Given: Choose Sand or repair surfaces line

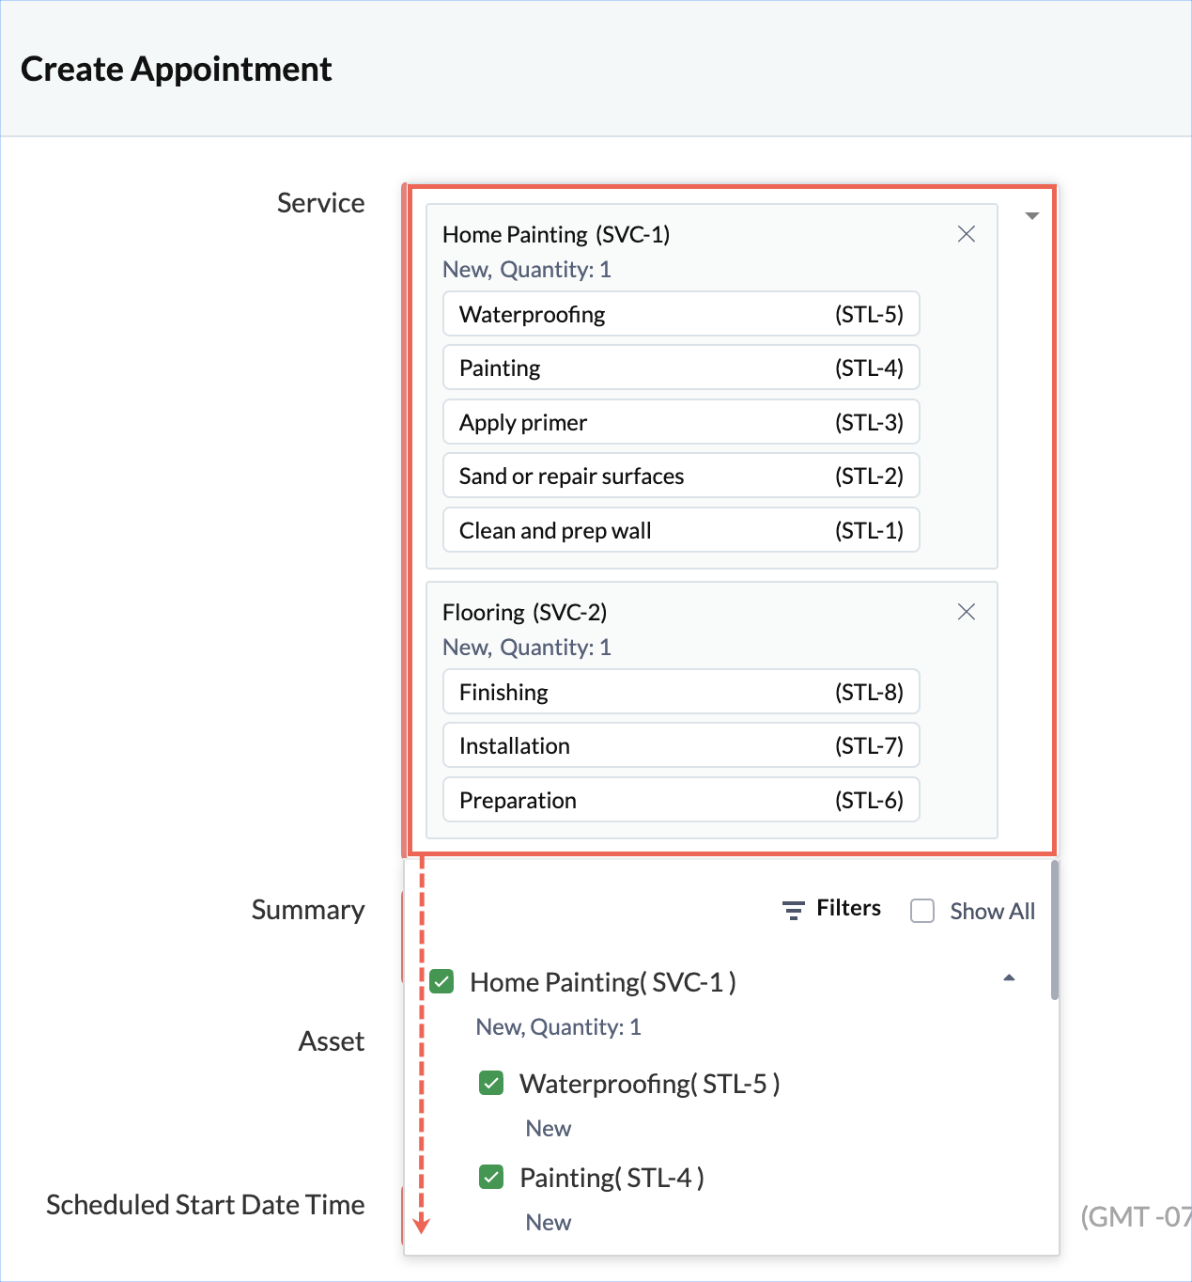Looking at the screenshot, I should coord(680,477).
